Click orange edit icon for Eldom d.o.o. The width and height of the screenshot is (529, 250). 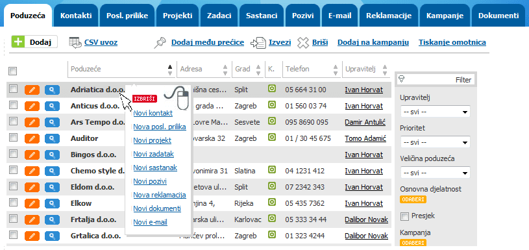pos(32,187)
